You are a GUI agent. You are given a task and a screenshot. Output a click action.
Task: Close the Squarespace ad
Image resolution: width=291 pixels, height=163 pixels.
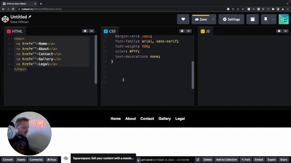click(138, 160)
